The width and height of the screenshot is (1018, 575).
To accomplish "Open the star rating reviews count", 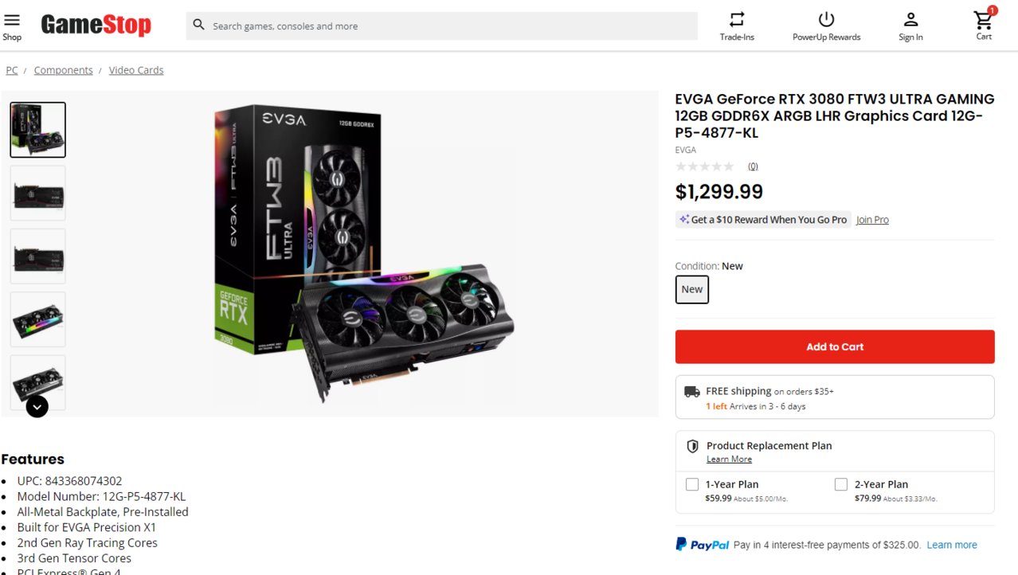I will (x=753, y=166).
